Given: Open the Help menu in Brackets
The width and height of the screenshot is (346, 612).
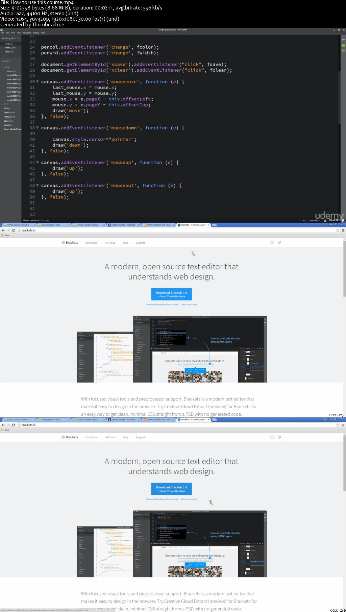Looking at the screenshot, I should click(43, 33).
